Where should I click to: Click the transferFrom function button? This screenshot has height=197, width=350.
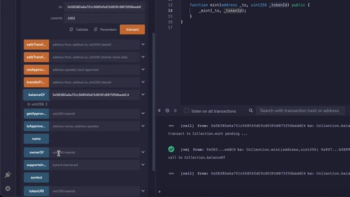pyautogui.click(x=37, y=82)
